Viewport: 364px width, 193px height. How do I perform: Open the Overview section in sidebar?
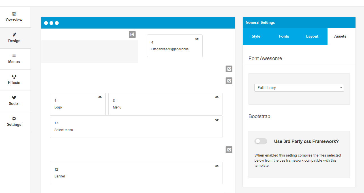[x=15, y=17]
